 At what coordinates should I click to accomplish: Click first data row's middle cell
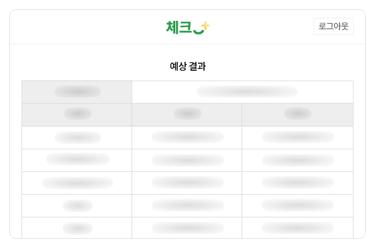187,137
